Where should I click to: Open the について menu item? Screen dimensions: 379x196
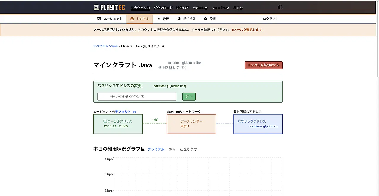tap(183, 8)
